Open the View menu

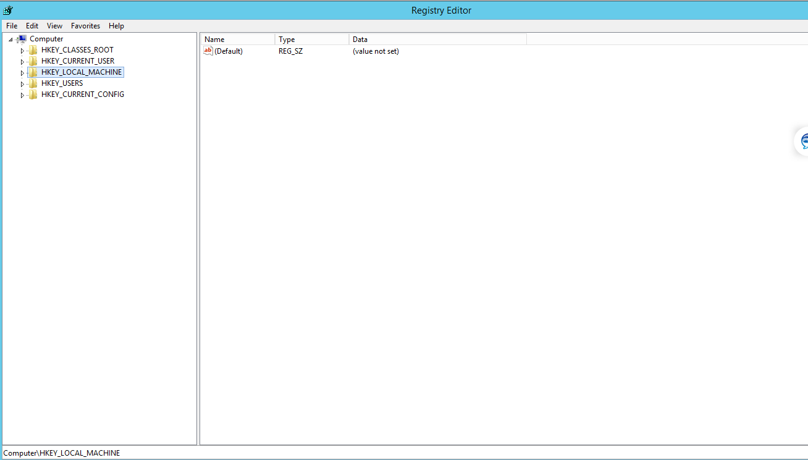coord(54,26)
